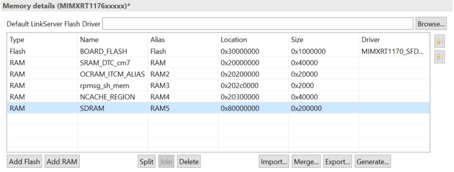This screenshot has height=172, width=454.
Task: Focus the Default LinkServer Flash Driver field
Action: click(x=258, y=24)
